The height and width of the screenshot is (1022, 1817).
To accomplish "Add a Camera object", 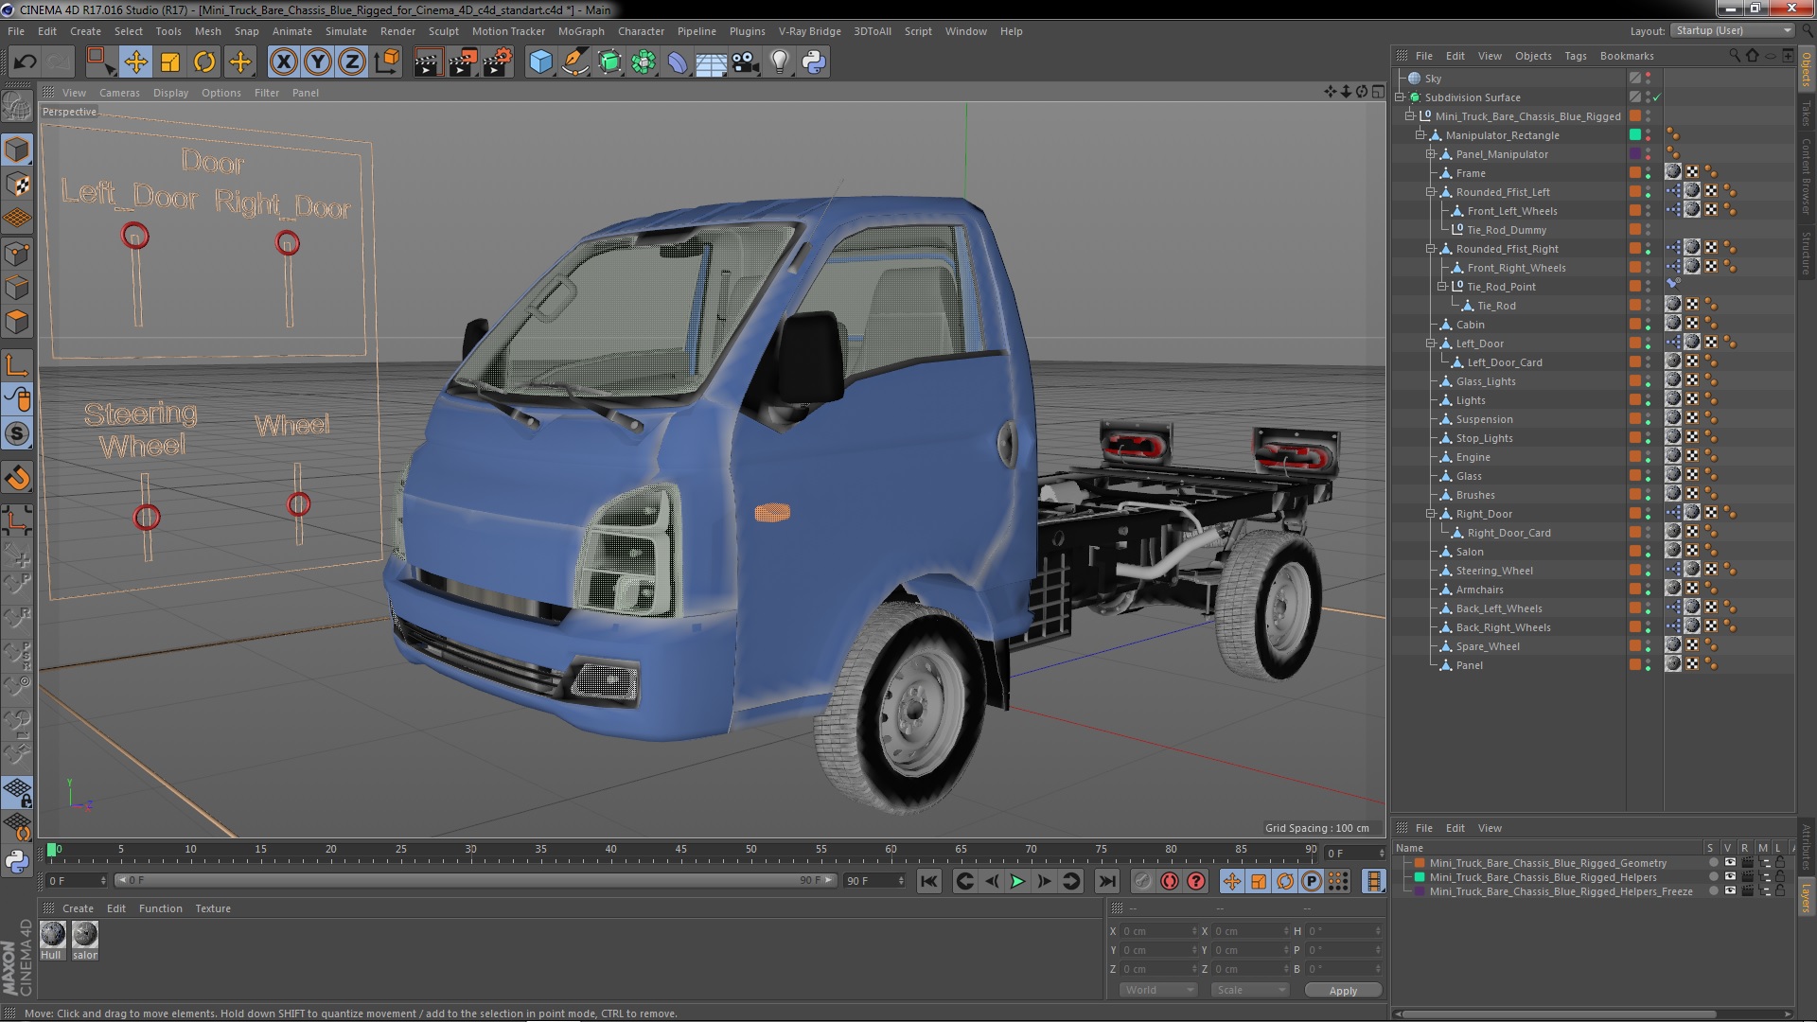I will [x=746, y=62].
